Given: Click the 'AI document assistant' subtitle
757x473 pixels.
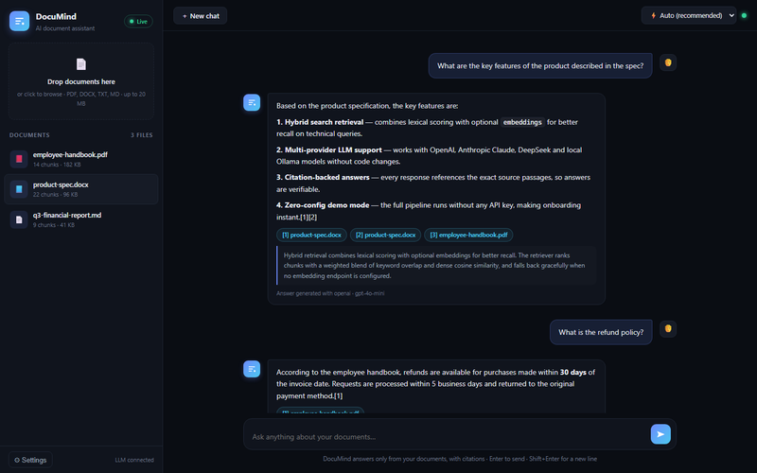Looking at the screenshot, I should point(65,28).
